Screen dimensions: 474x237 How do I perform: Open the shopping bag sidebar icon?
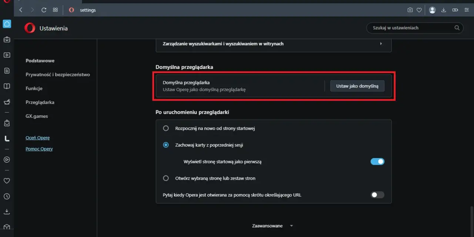tap(7, 123)
